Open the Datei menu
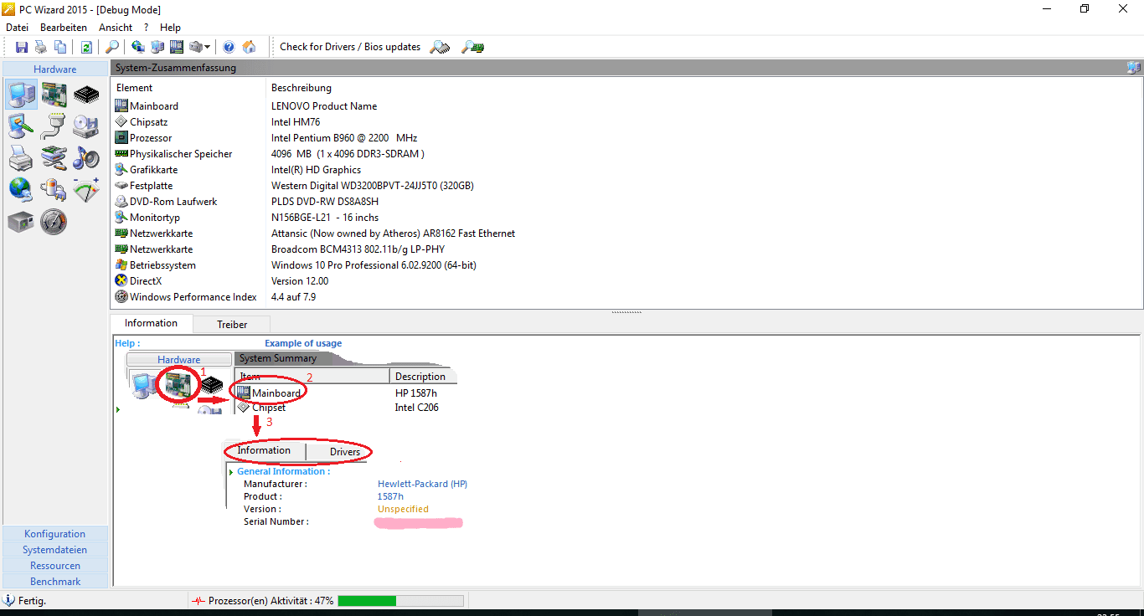Screen dimensions: 1144x616 coord(17,28)
